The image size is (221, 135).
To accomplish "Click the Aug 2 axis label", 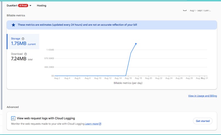I will click(57, 78).
